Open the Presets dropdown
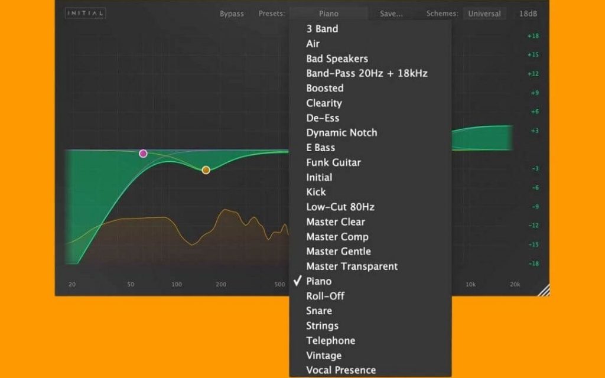 [328, 13]
